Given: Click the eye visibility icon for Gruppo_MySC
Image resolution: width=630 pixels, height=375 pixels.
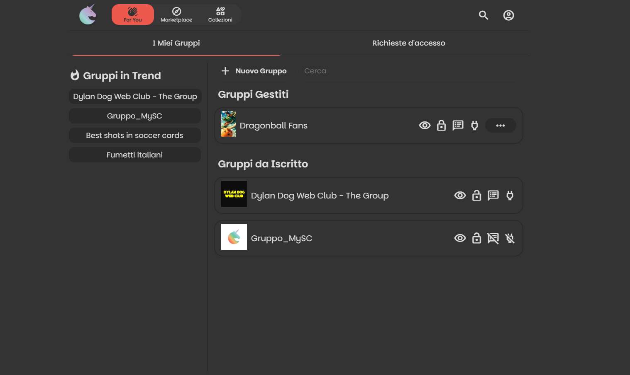Looking at the screenshot, I should coord(460,238).
